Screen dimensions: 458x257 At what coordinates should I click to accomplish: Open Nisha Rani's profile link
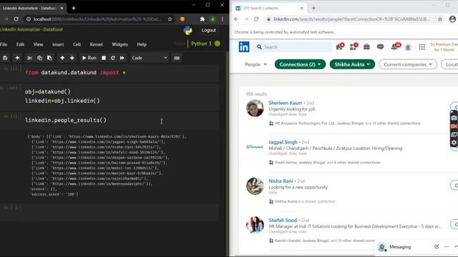[x=281, y=181]
